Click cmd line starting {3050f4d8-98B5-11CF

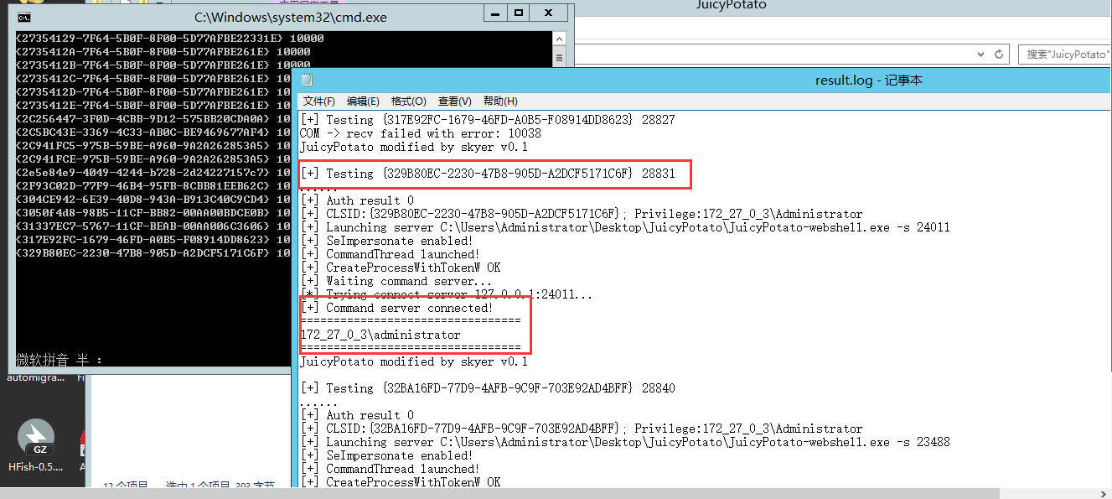pos(153,213)
